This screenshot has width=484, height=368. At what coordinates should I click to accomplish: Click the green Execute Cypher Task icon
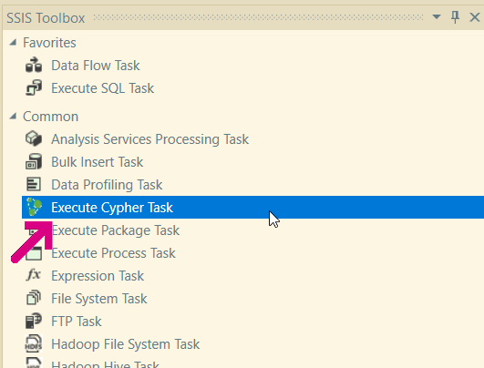pyautogui.click(x=34, y=207)
